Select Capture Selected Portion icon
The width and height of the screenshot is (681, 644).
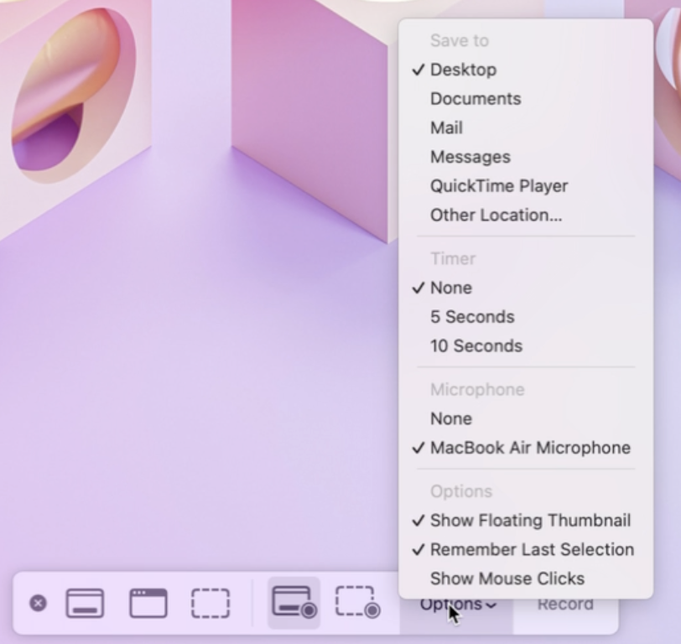click(210, 603)
